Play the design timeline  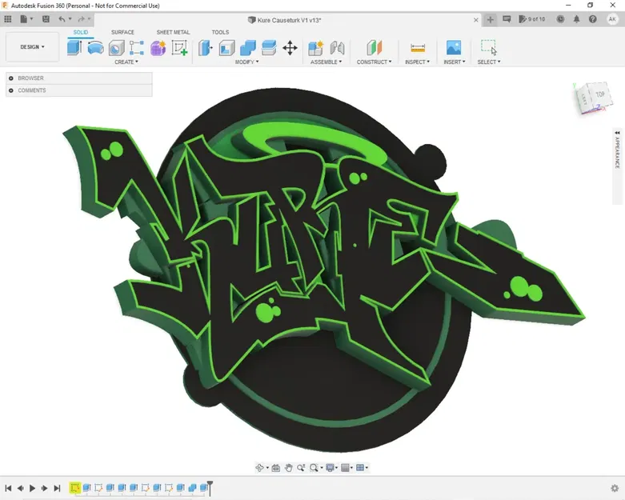click(33, 488)
